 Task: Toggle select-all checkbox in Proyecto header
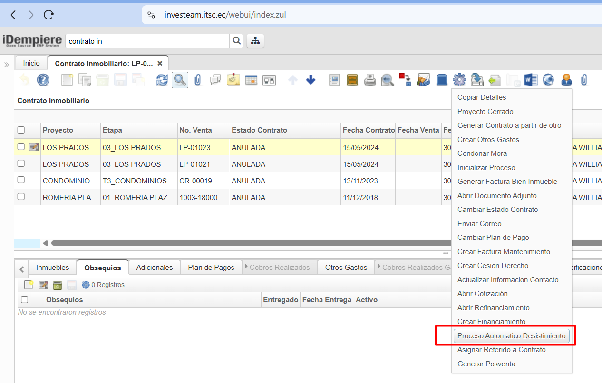click(21, 130)
